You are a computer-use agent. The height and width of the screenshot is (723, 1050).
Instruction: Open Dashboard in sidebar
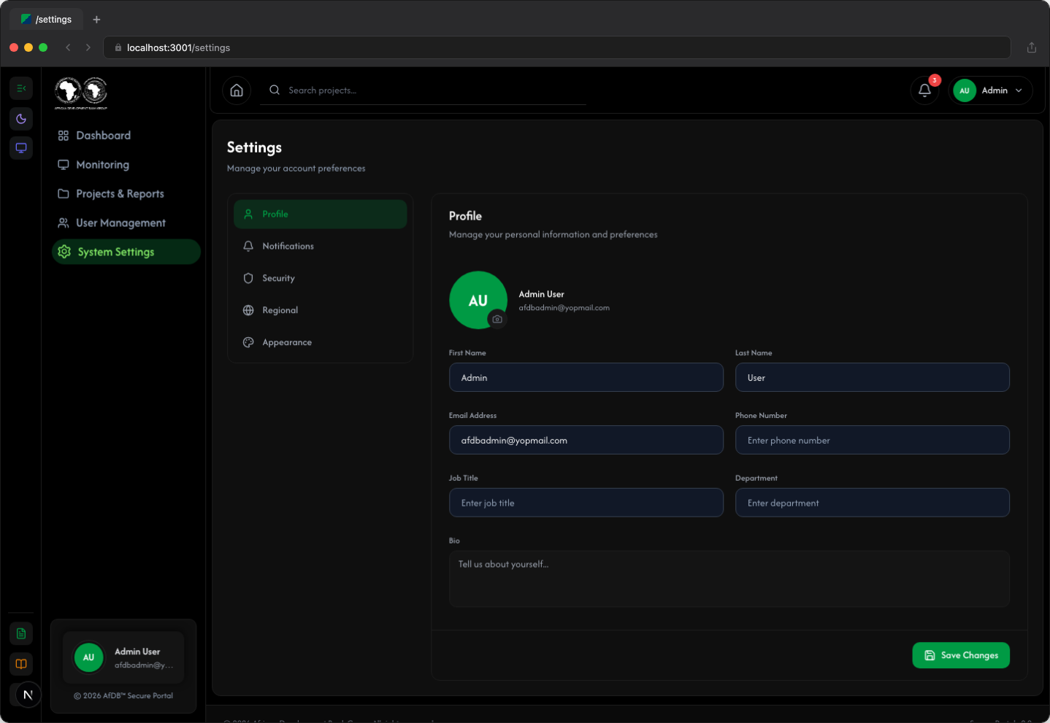pyautogui.click(x=126, y=136)
